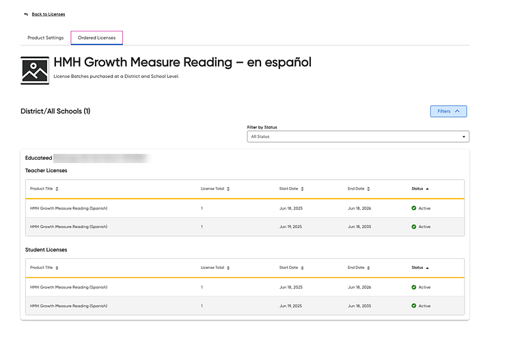Click the Student Licenses section heading
Screen dimensions: 507x340
pos(46,249)
